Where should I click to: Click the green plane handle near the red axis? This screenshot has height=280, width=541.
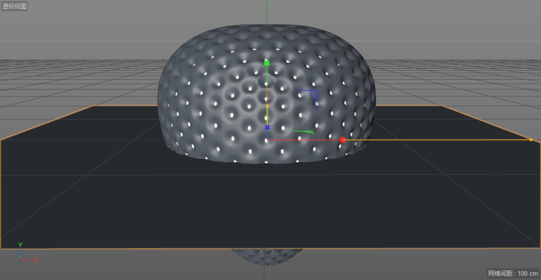point(305,132)
